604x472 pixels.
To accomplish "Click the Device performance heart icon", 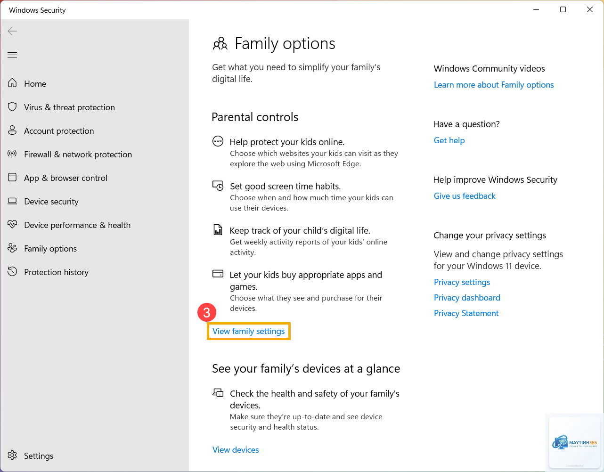I will [x=12, y=225].
